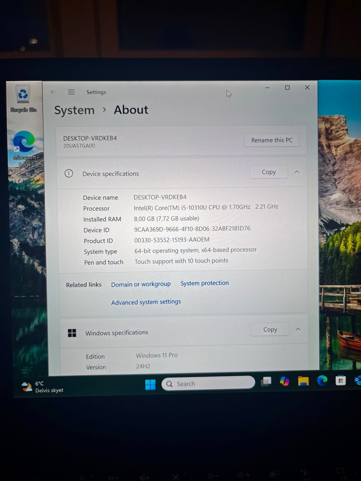Copy the device specifications
This screenshot has width=361, height=481.
pos(268,172)
